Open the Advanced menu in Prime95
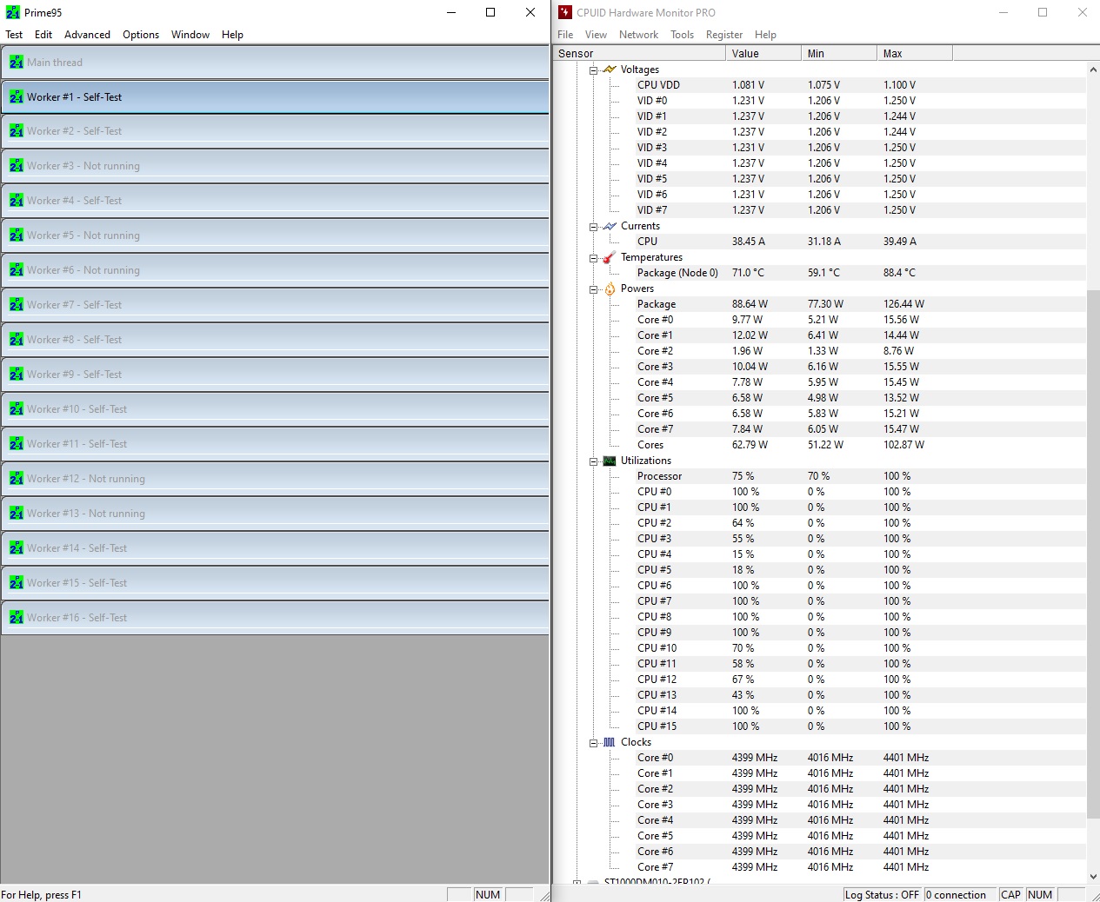 pyautogui.click(x=87, y=35)
